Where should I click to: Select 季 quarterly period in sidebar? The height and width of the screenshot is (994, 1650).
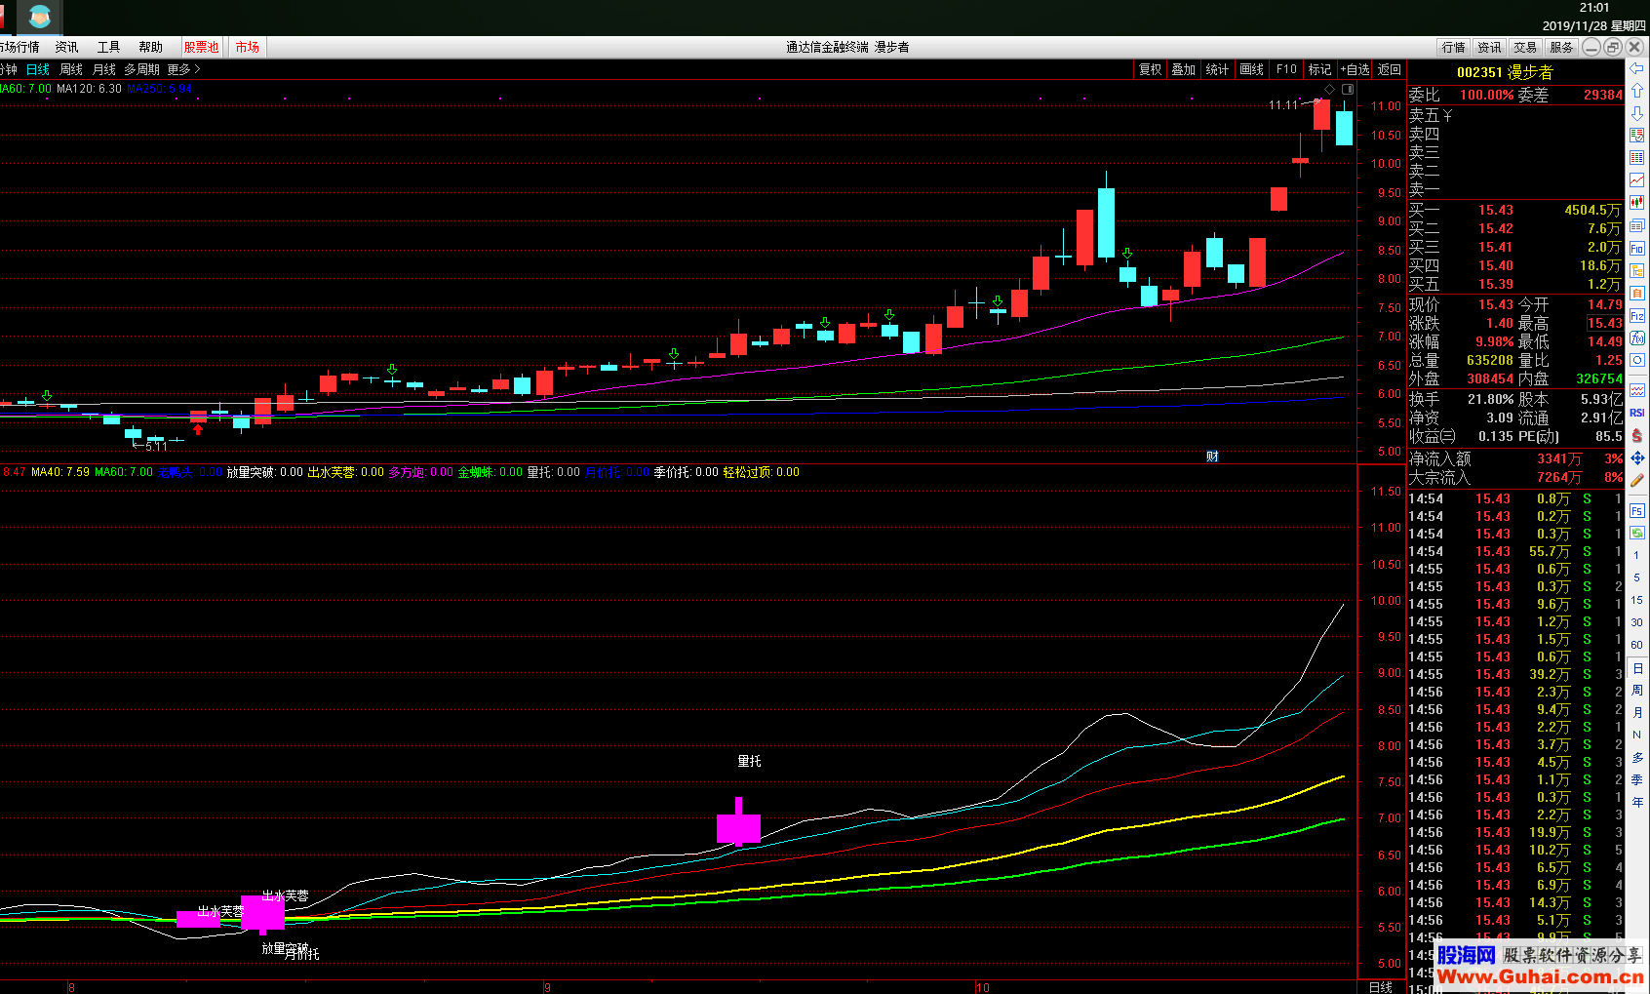click(1636, 779)
